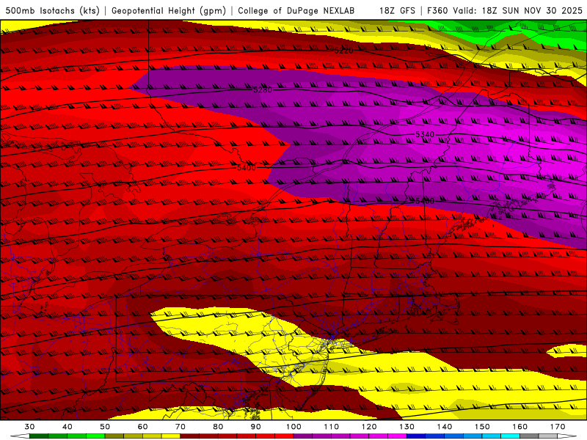Click the 'College of DuPage NEXLAB' label
Viewport: 587px width, 440px height.
coord(296,10)
